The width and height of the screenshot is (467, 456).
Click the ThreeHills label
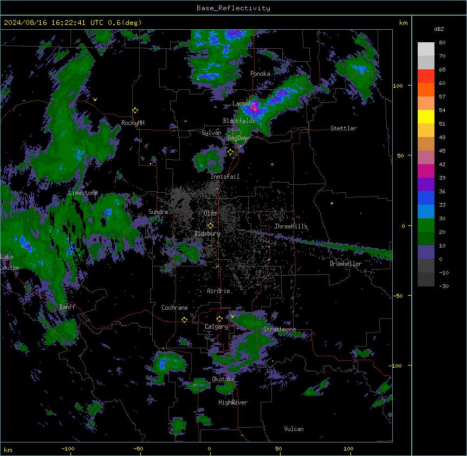(291, 226)
